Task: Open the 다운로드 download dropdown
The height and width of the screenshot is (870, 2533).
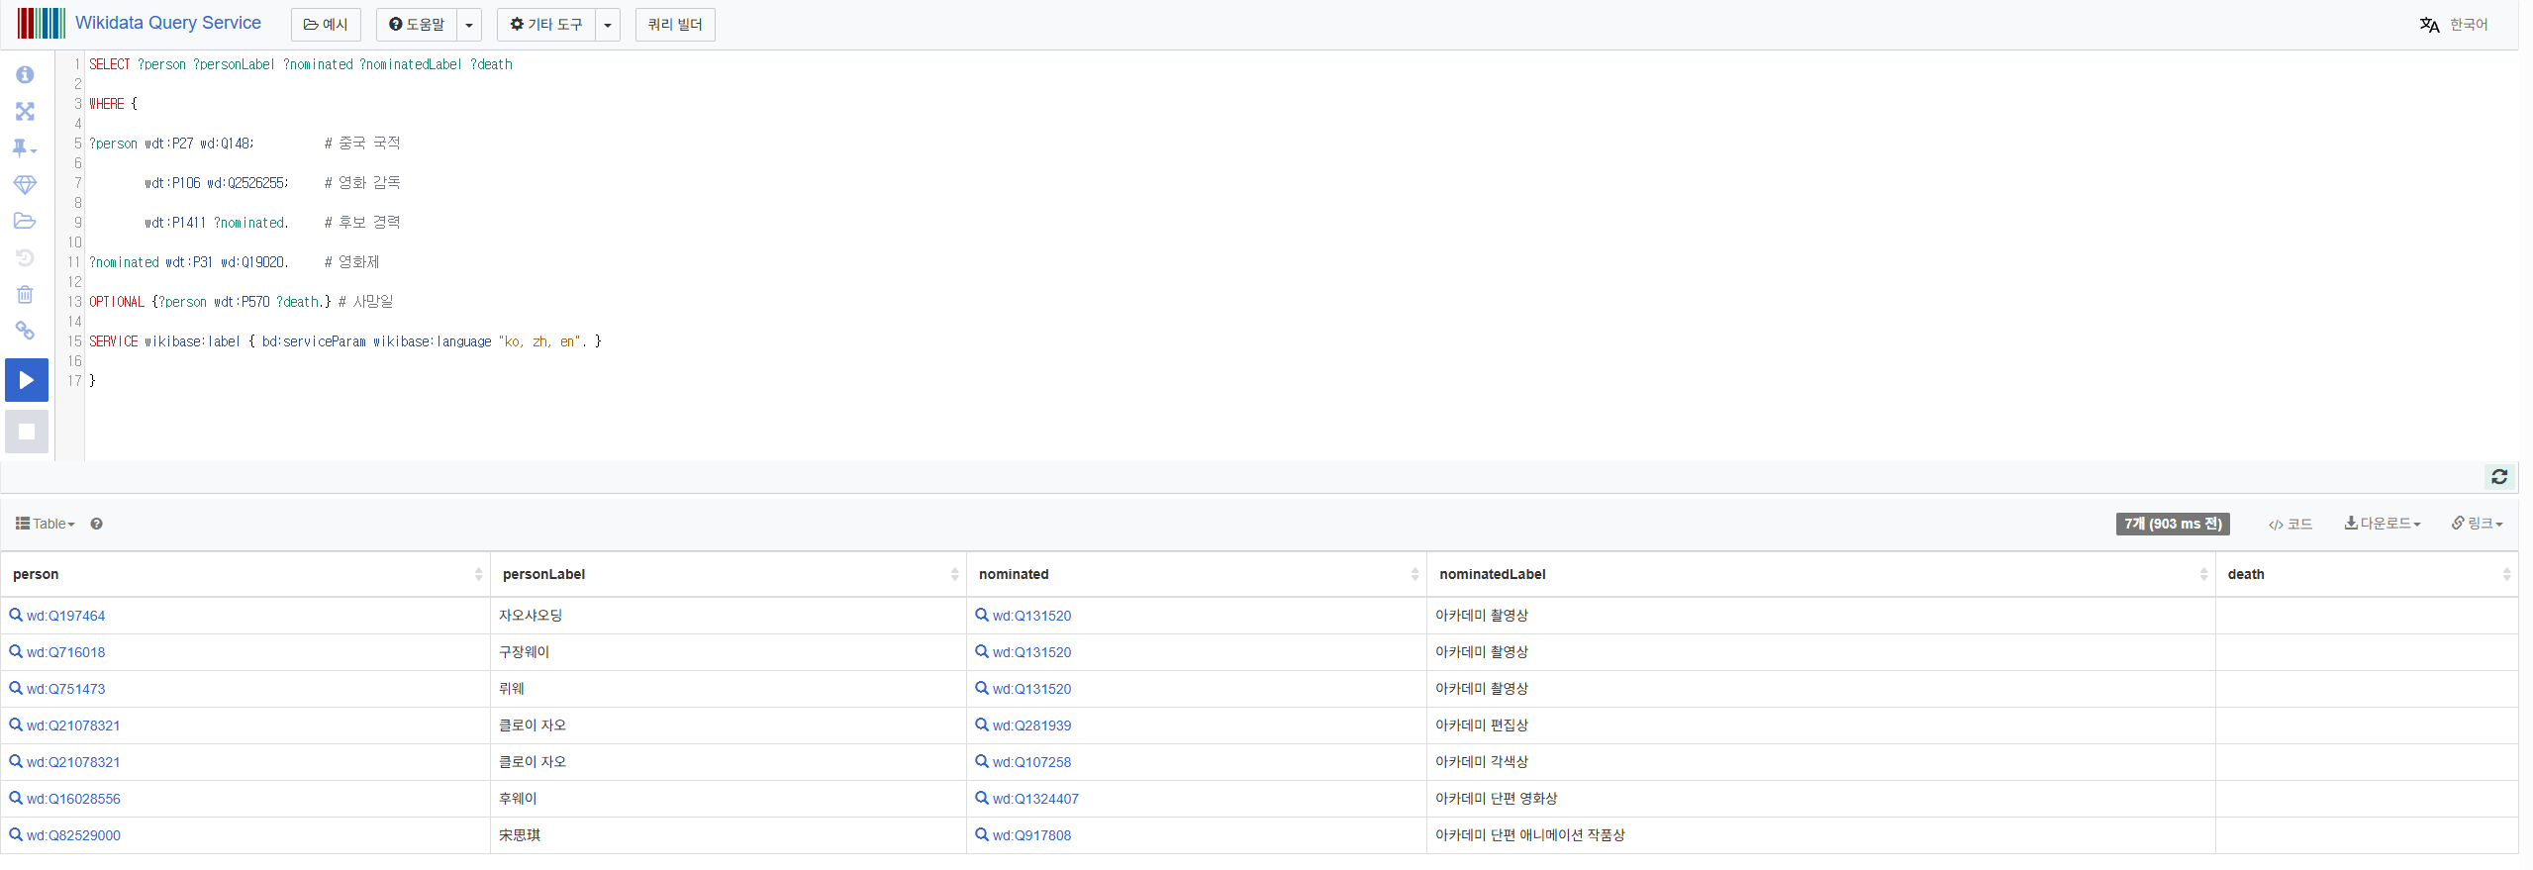Action: pos(2383,524)
